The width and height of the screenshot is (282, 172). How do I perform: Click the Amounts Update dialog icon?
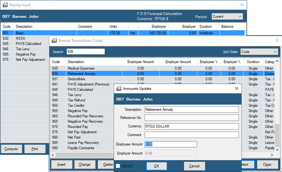click(119, 88)
